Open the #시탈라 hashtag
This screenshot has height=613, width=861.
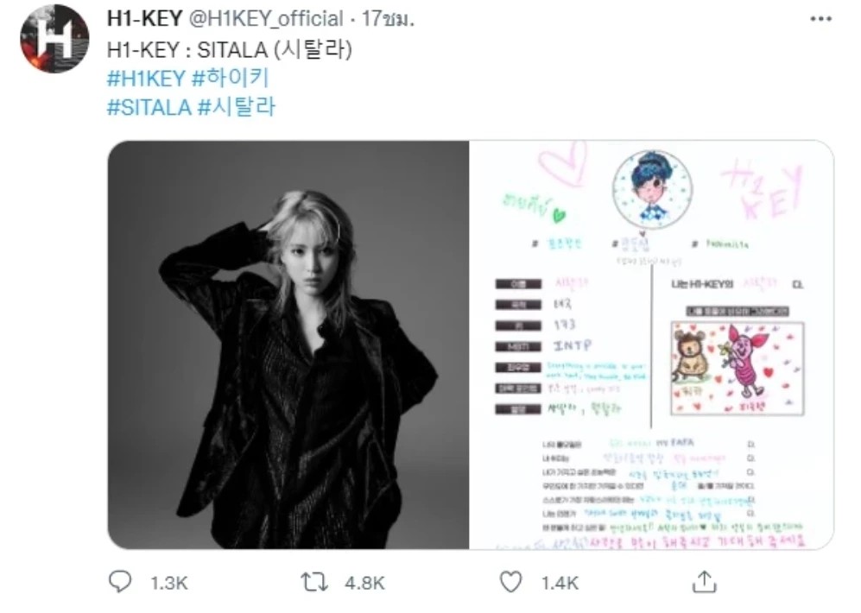236,107
